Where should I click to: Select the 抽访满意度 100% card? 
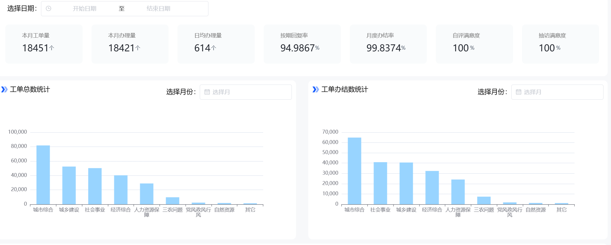coord(560,44)
